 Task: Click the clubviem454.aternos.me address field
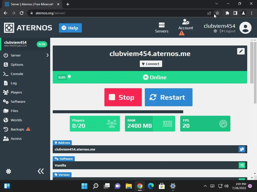pos(150,149)
